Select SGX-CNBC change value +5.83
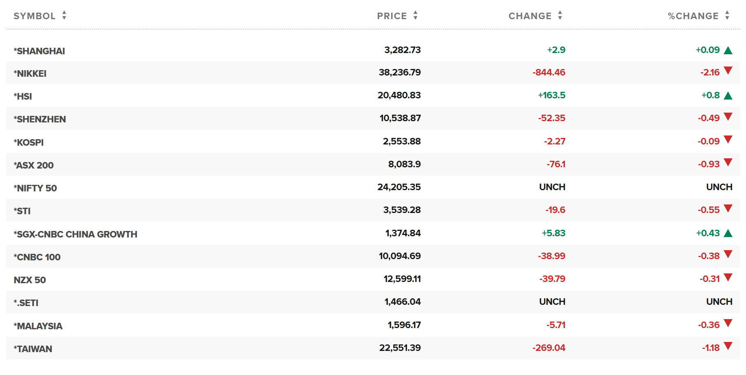This screenshot has height=375, width=746. pyautogui.click(x=553, y=233)
